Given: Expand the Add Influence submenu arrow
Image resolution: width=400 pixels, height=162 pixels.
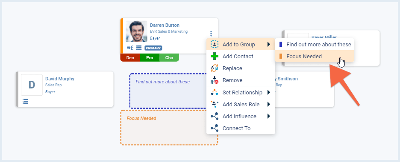Looking at the screenshot, I should pyautogui.click(x=269, y=117).
